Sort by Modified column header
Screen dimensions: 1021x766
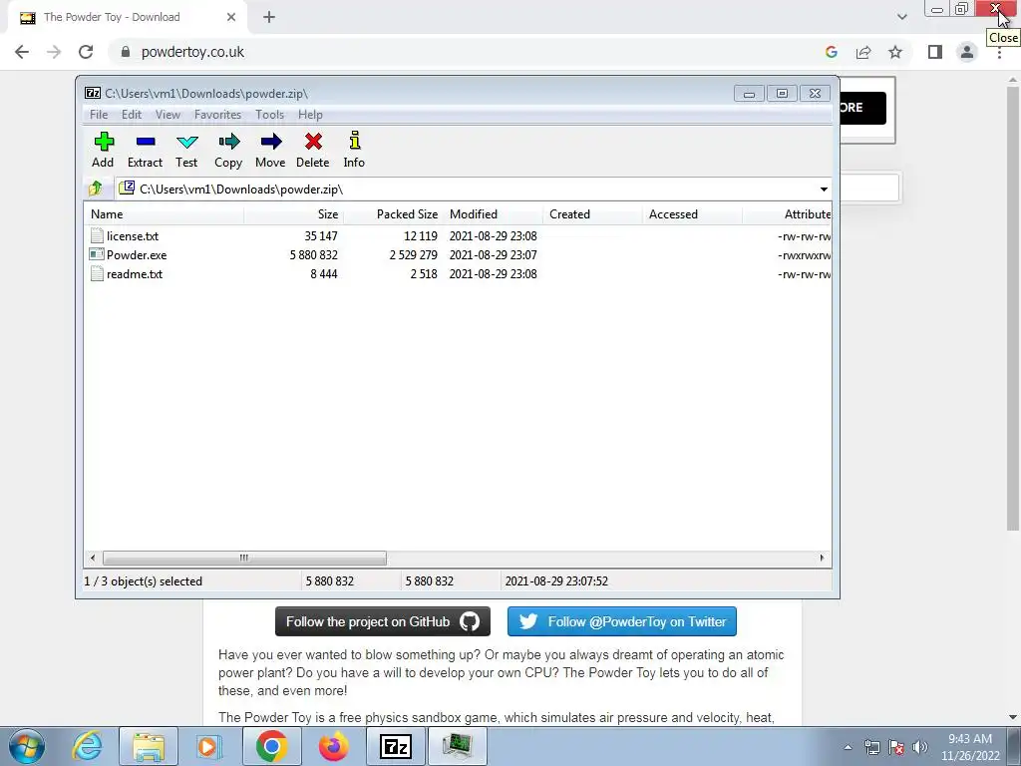pos(494,214)
